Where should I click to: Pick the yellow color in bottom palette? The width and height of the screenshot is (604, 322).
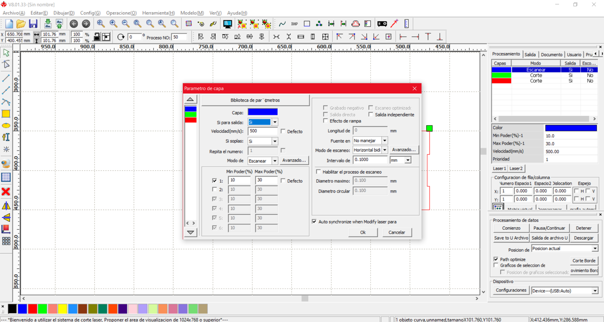pyautogui.click(x=62, y=309)
